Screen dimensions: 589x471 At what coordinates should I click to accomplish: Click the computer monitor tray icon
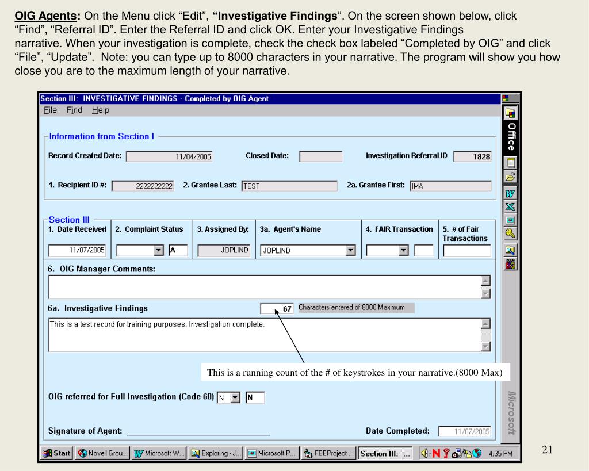[456, 453]
